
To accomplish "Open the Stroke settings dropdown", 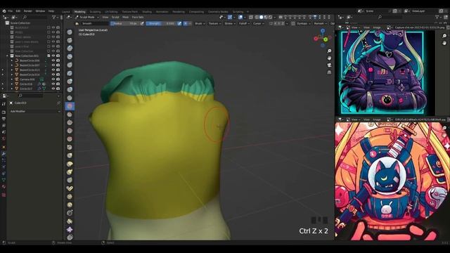I will point(230,23).
